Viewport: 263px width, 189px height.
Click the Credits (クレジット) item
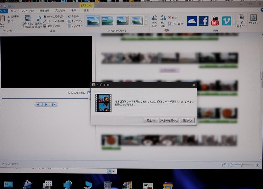[74, 26]
